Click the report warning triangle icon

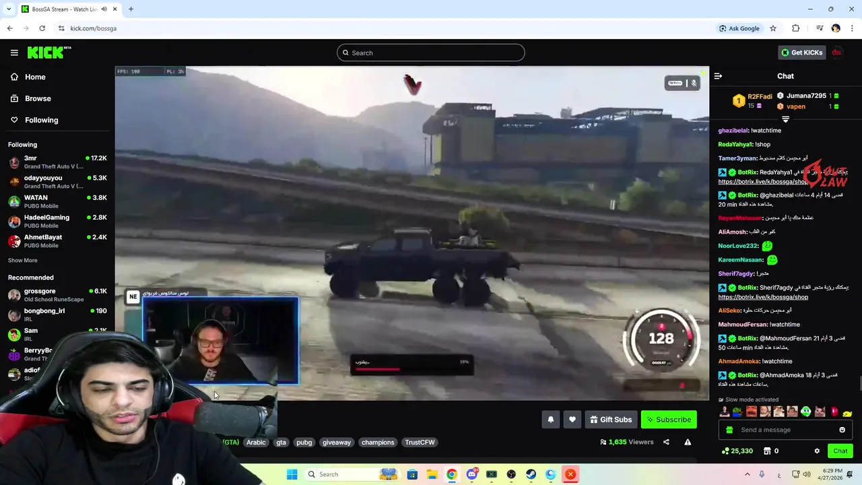tap(688, 443)
